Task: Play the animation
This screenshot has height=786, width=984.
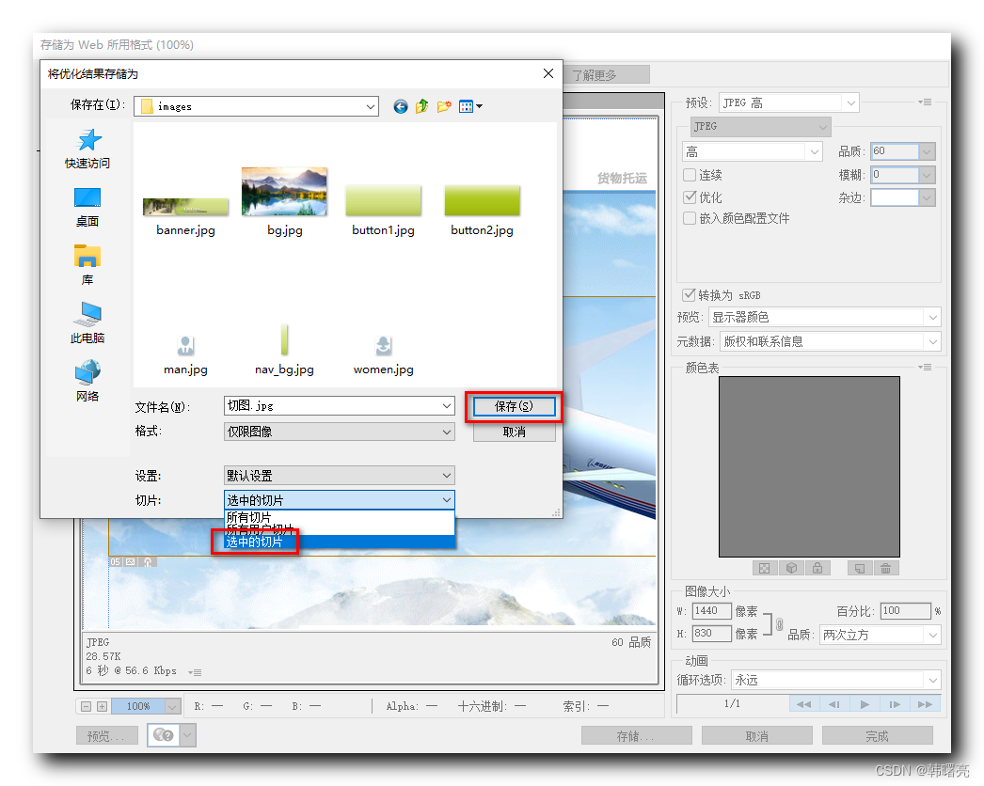Action: coord(865,704)
